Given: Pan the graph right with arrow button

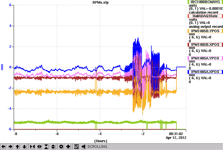Looking at the screenshot, I should click(x=10, y=147).
